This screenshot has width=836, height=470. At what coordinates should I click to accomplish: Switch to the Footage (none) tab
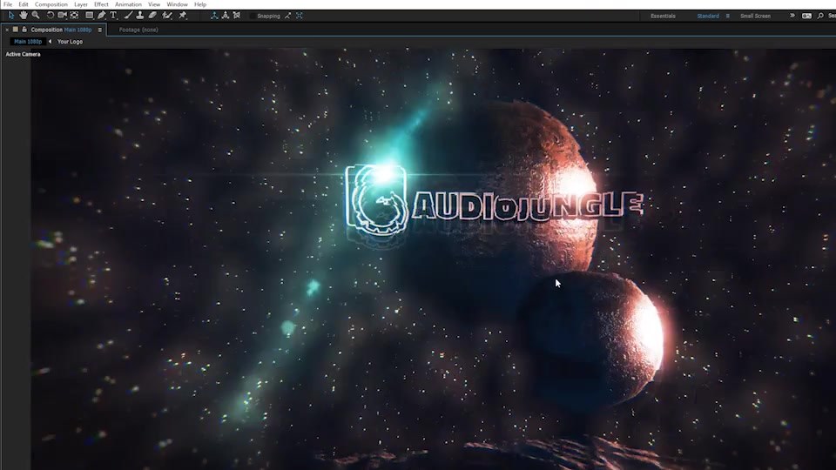138,30
